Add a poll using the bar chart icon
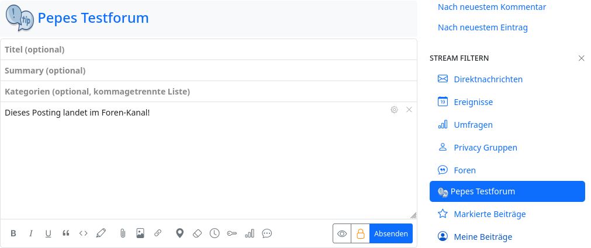Image resolution: width=591 pixels, height=248 pixels. click(x=250, y=233)
